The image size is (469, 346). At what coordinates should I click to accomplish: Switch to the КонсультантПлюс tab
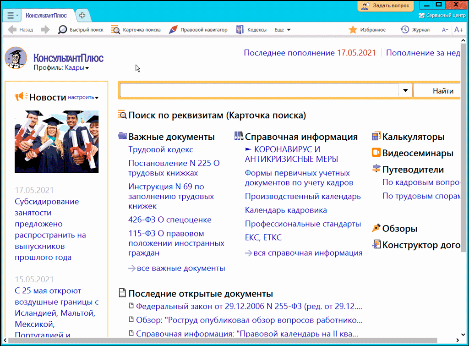[x=46, y=15]
